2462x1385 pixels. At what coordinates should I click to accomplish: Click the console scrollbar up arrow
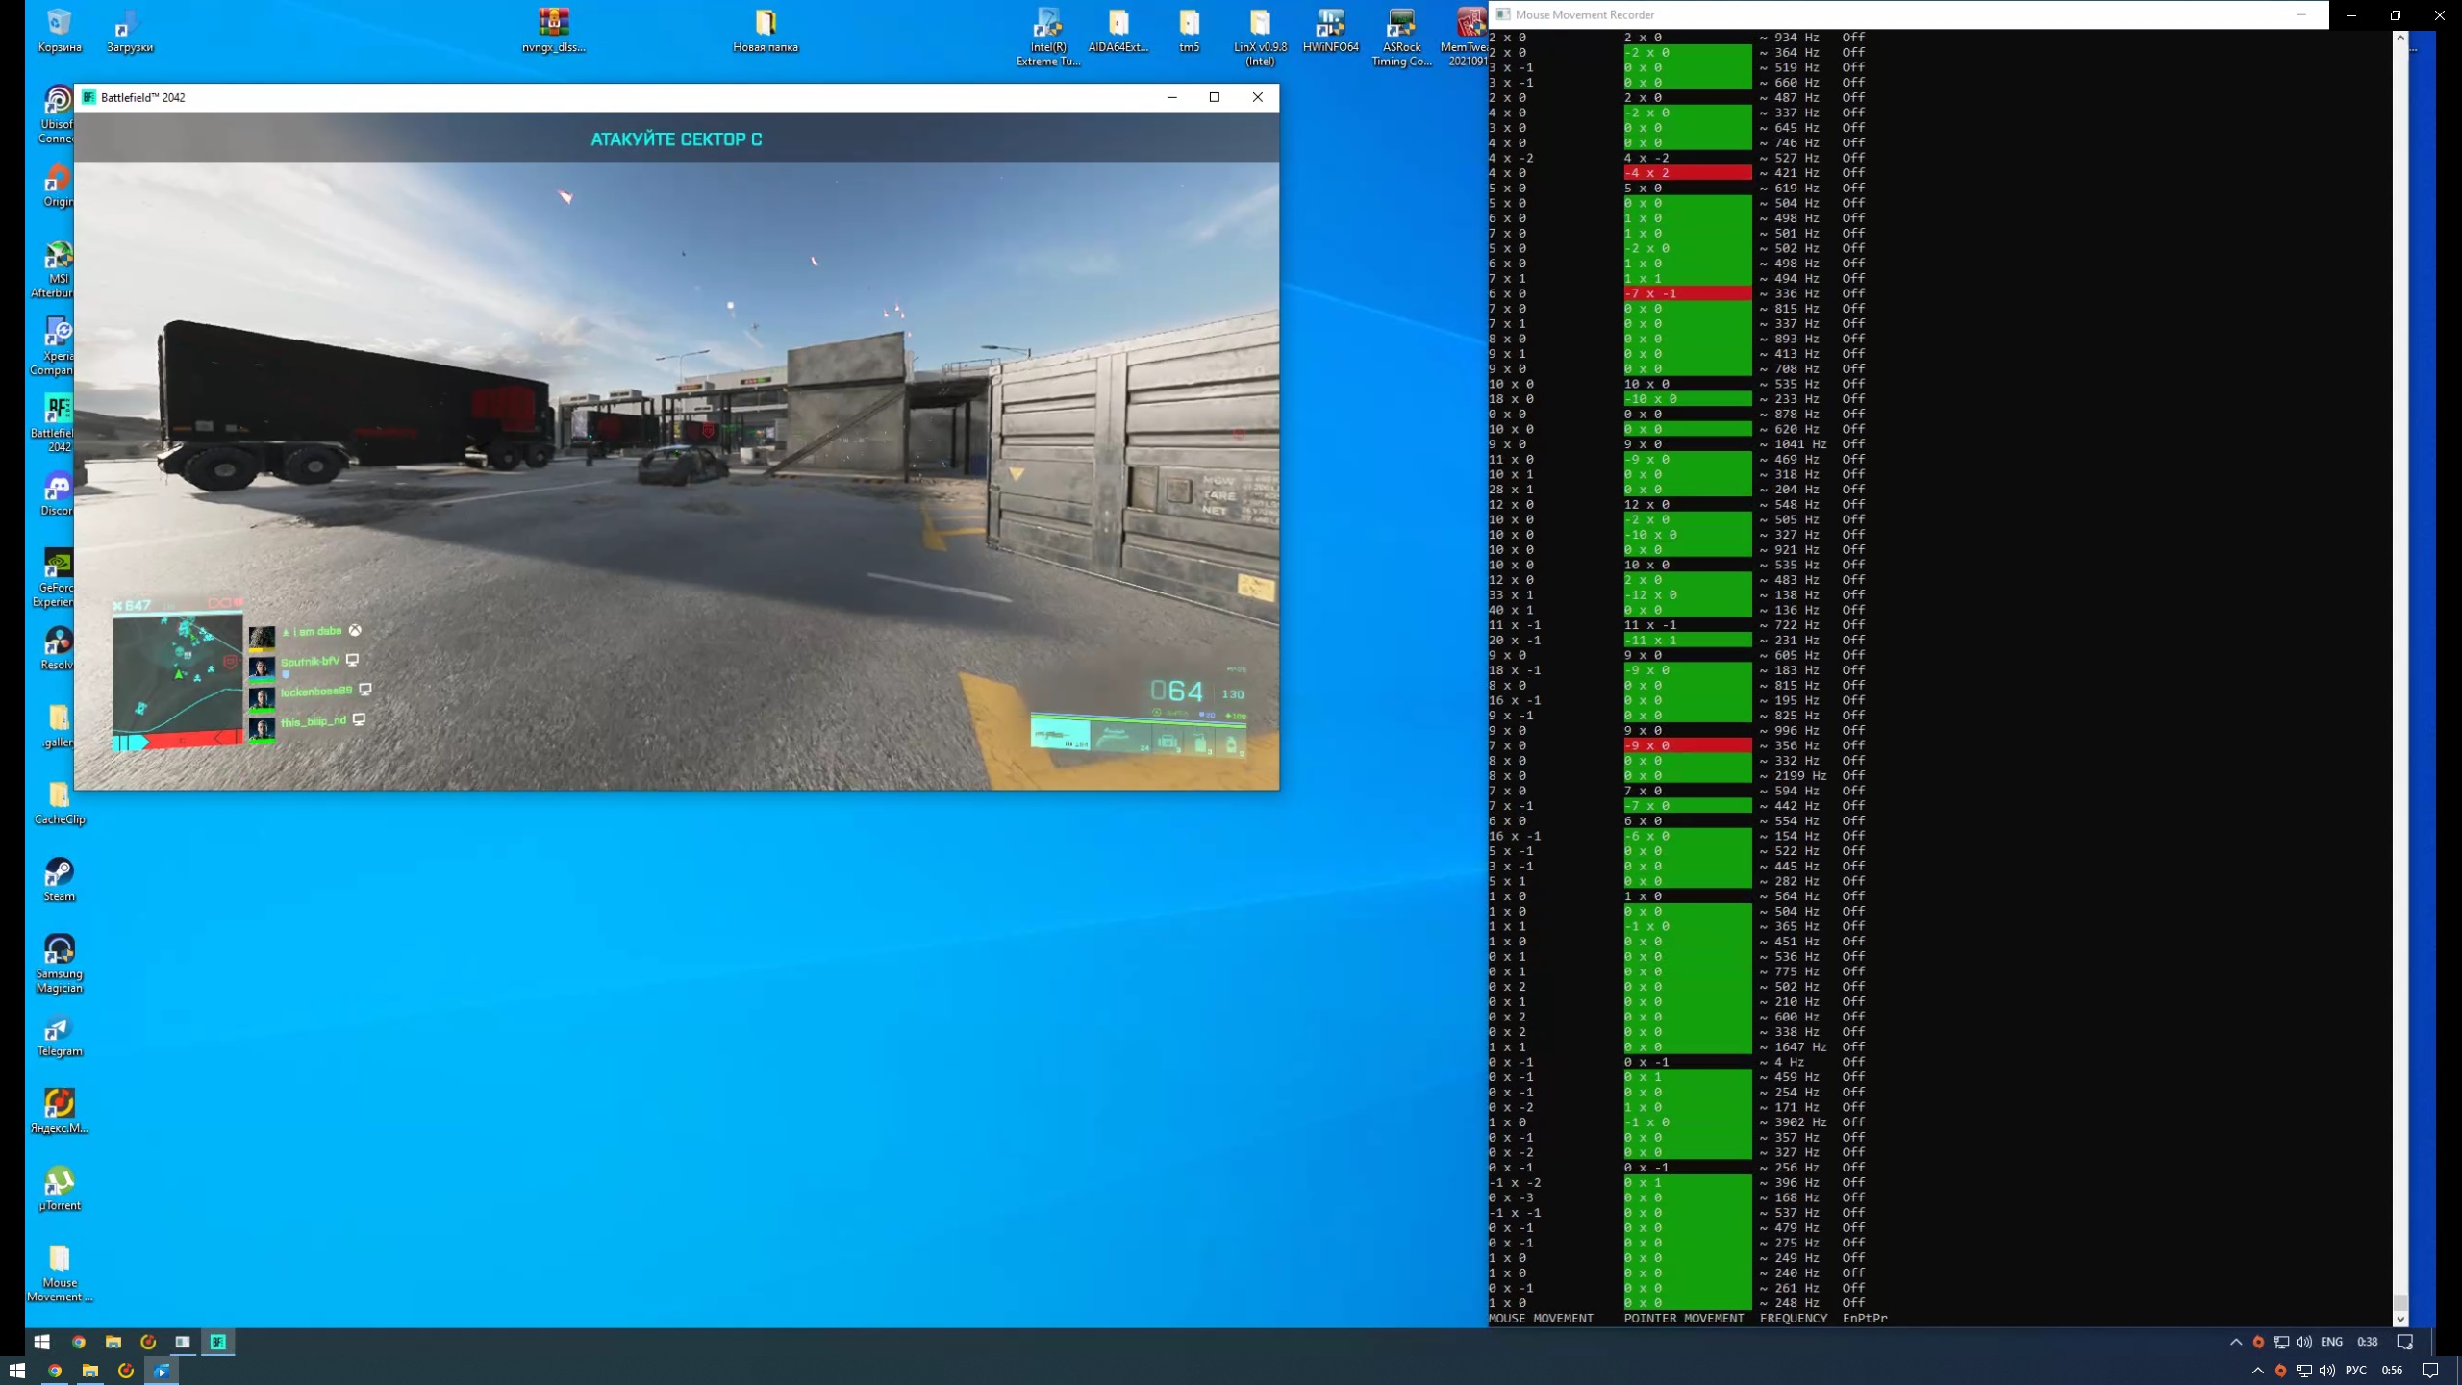click(2400, 38)
